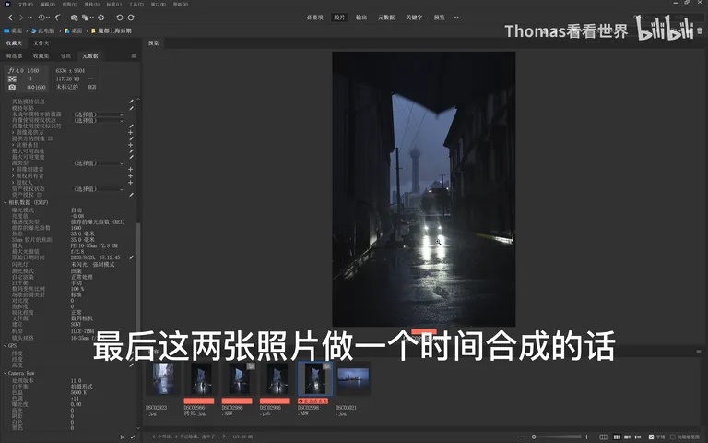This screenshot has width=708, height=443.
Task: Add 授权人 entry with plus icon
Action: [131, 182]
